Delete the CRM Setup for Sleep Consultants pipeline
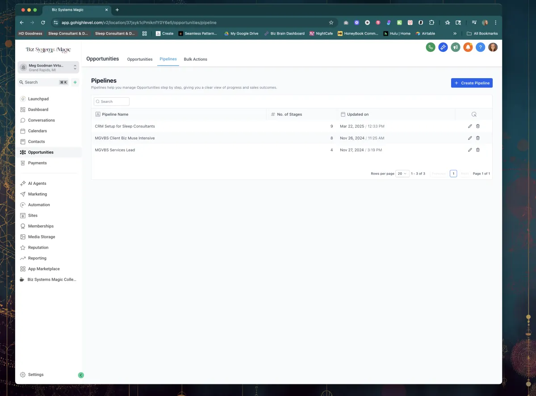 (477, 126)
